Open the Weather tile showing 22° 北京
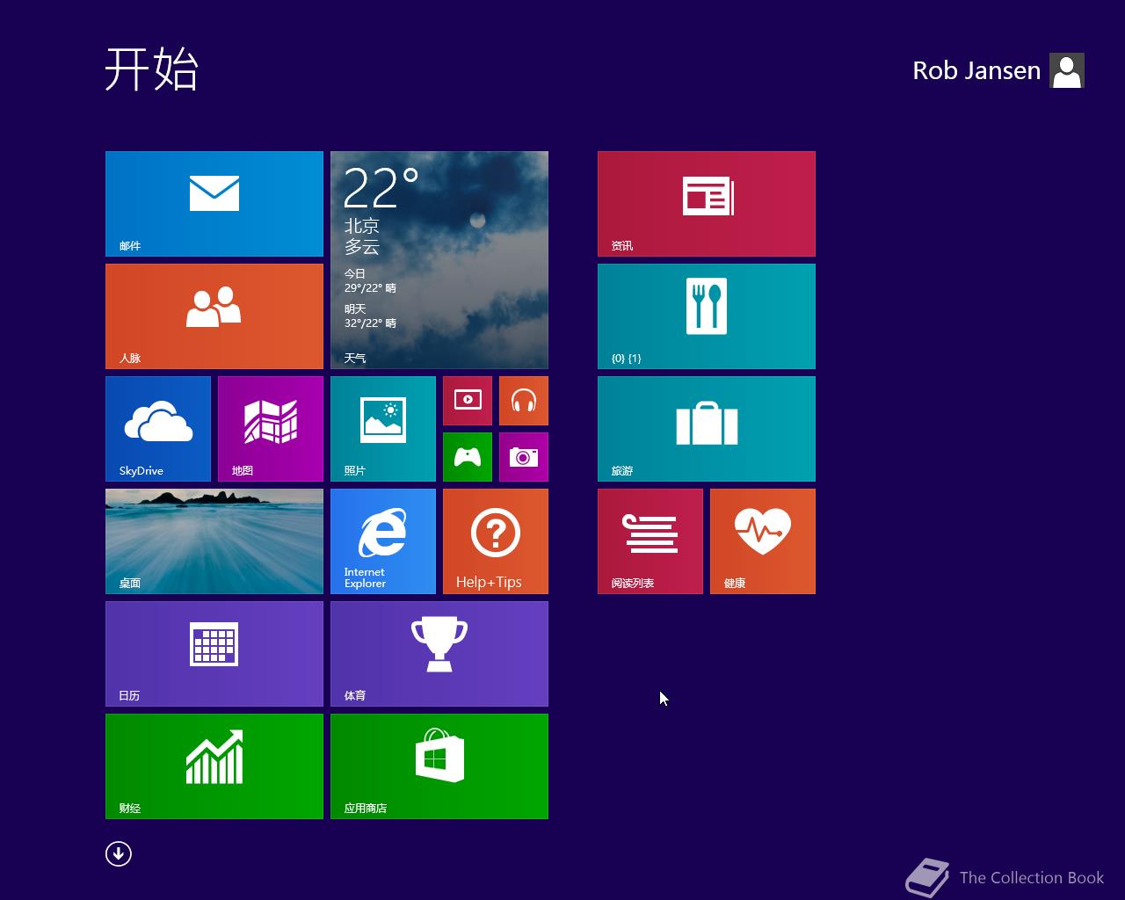Viewport: 1125px width, 900px height. [439, 260]
